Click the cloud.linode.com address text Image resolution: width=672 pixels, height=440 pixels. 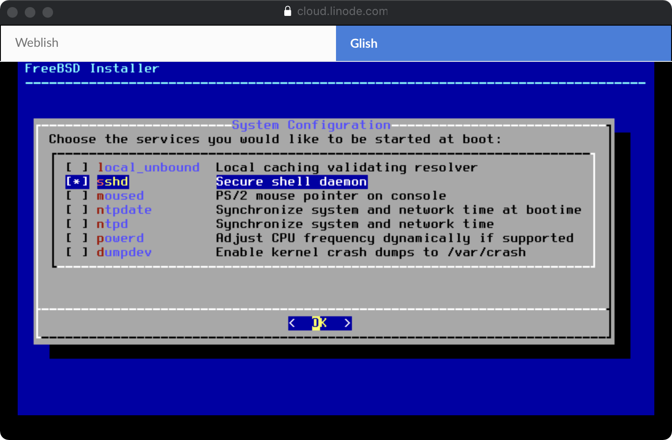pyautogui.click(x=342, y=11)
